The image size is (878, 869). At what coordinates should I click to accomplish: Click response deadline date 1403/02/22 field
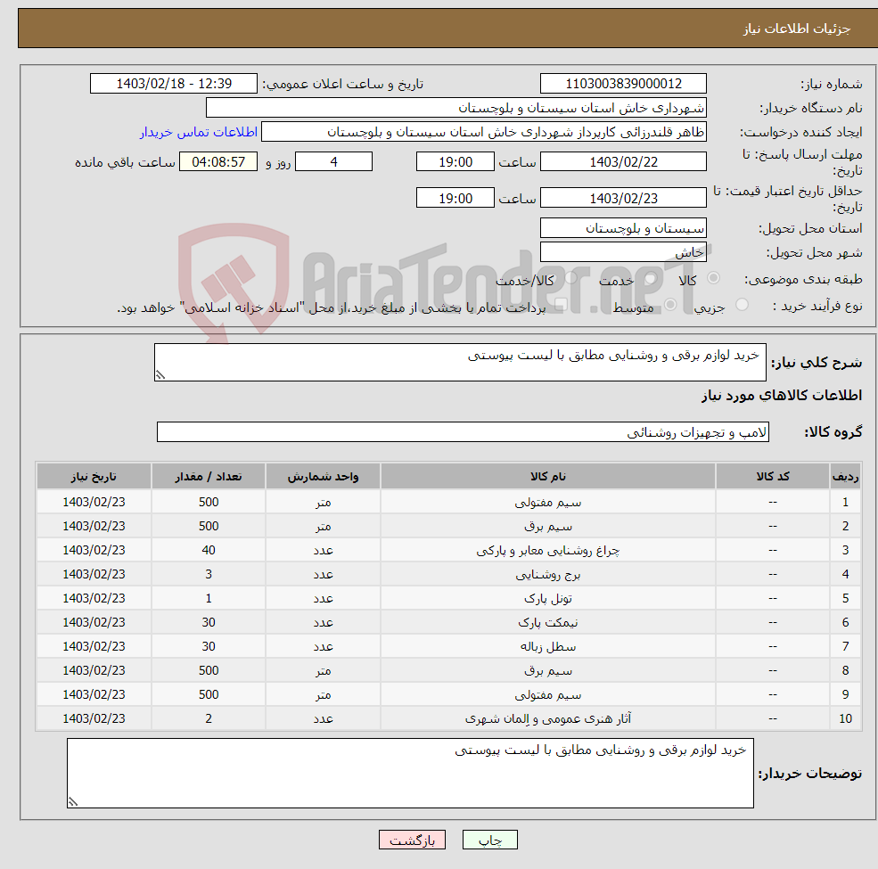click(623, 162)
